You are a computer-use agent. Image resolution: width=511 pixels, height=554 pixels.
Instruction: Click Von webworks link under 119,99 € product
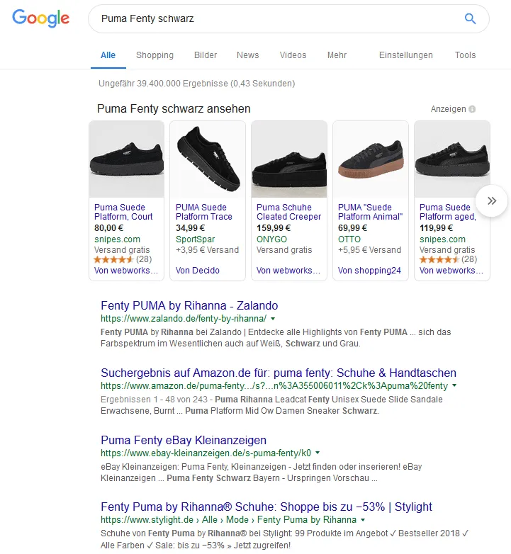click(451, 271)
